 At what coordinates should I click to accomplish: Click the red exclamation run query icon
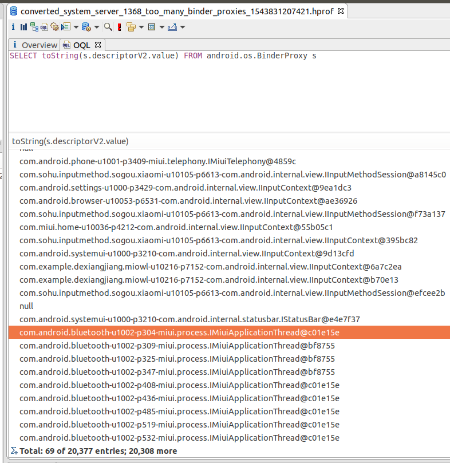[x=119, y=27]
